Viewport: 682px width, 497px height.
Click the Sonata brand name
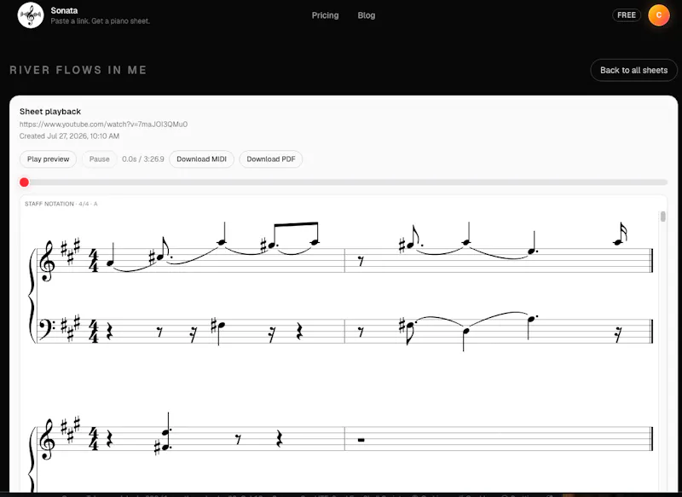coord(65,10)
